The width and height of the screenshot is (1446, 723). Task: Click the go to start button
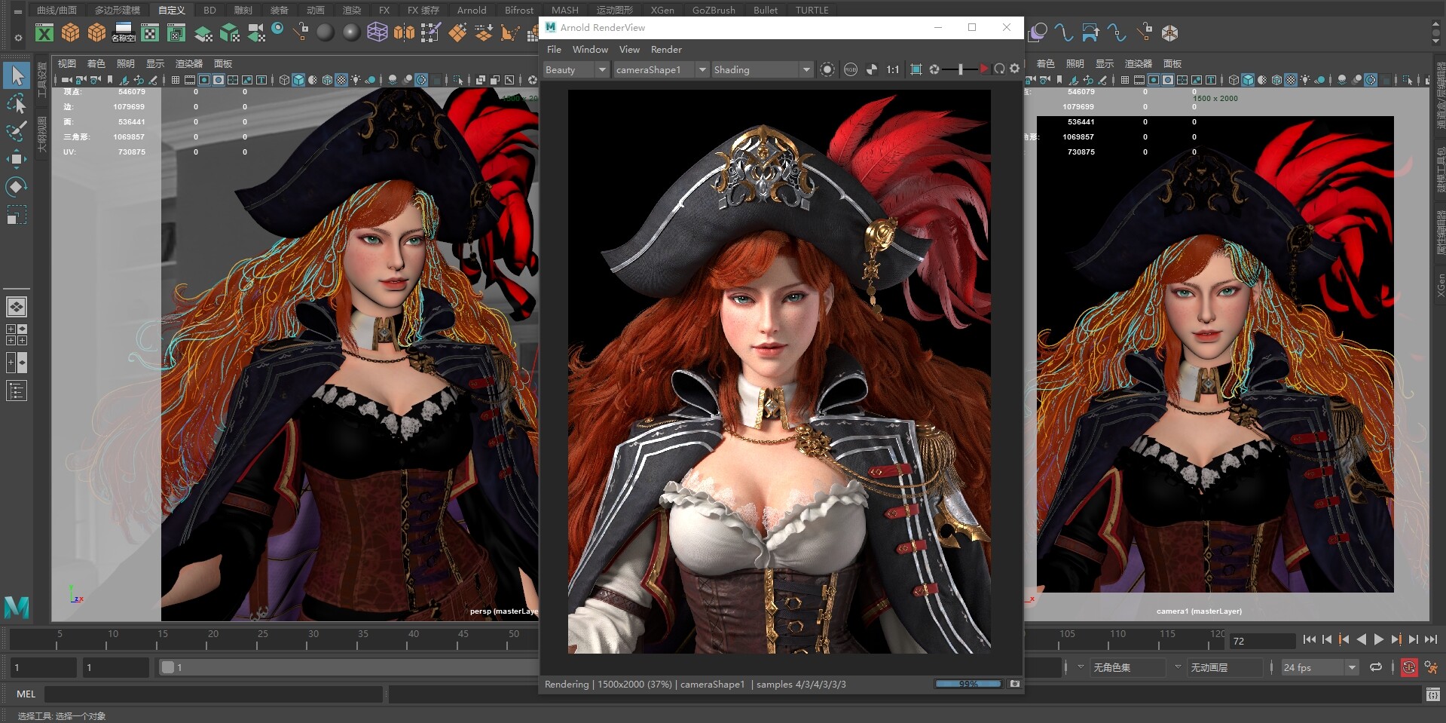(x=1309, y=639)
